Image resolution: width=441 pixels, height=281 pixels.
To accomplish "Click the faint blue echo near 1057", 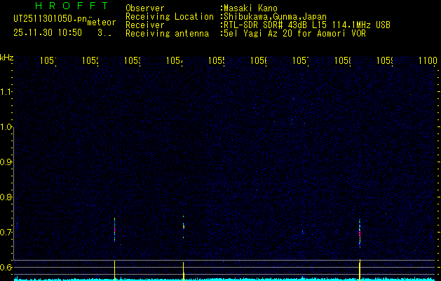I will 303,233.
